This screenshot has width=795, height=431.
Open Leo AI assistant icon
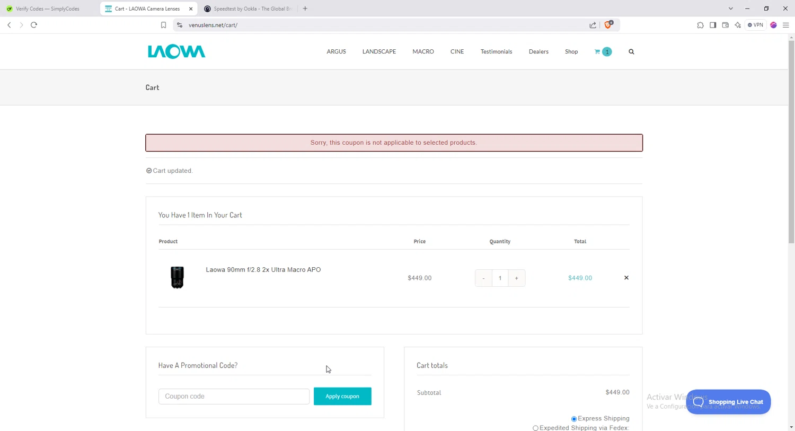pyautogui.click(x=738, y=25)
